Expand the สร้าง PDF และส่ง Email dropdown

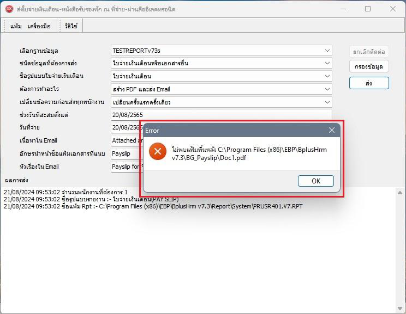(327, 89)
